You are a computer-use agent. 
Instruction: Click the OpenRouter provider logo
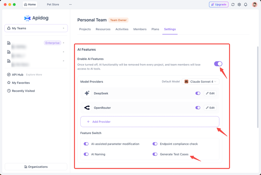[x=87, y=108]
